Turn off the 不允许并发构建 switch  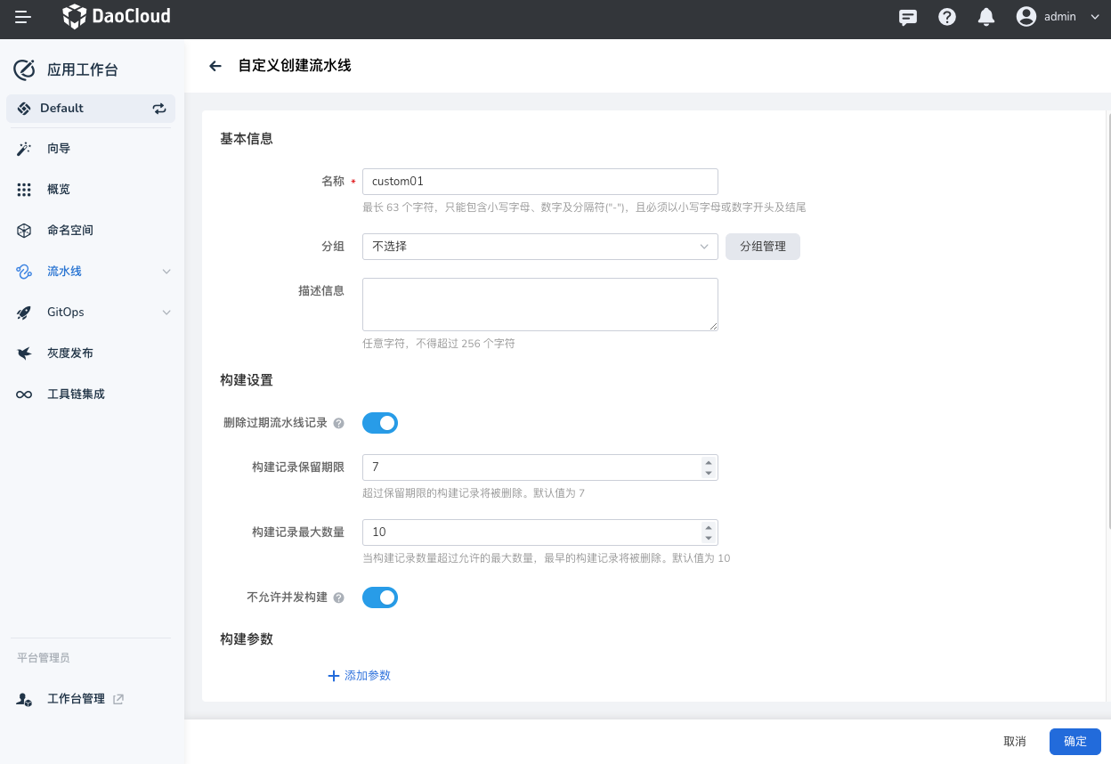pyautogui.click(x=380, y=597)
